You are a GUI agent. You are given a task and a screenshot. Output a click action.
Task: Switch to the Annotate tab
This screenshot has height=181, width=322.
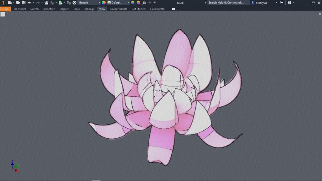[x=49, y=9]
